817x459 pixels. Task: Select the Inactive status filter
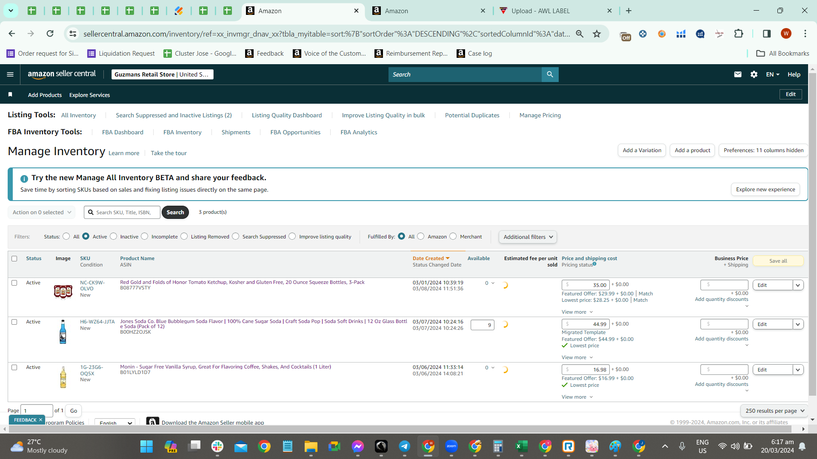pos(113,236)
